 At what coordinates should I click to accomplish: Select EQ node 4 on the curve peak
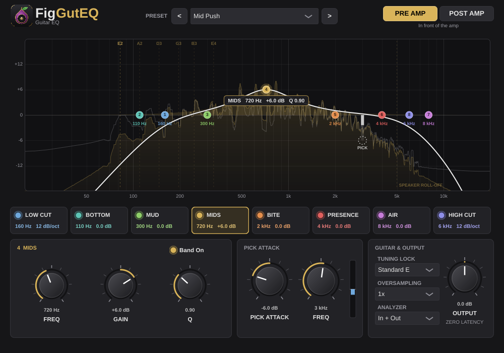(x=266, y=89)
